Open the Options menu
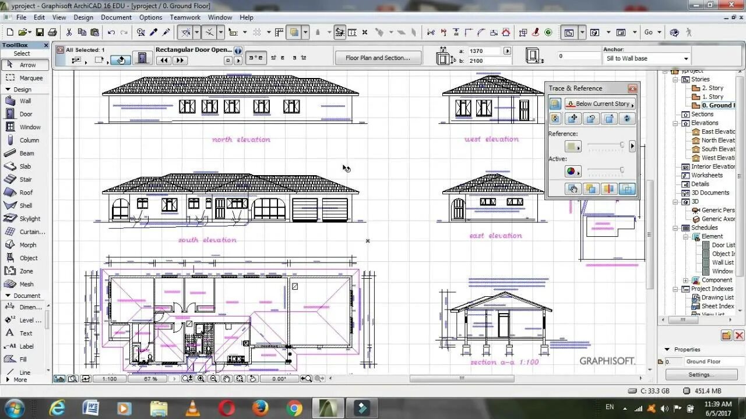Image resolution: width=746 pixels, height=419 pixels. pos(151,17)
